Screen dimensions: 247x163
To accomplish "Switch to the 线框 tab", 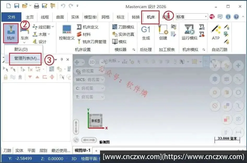I will click(x=45, y=17).
